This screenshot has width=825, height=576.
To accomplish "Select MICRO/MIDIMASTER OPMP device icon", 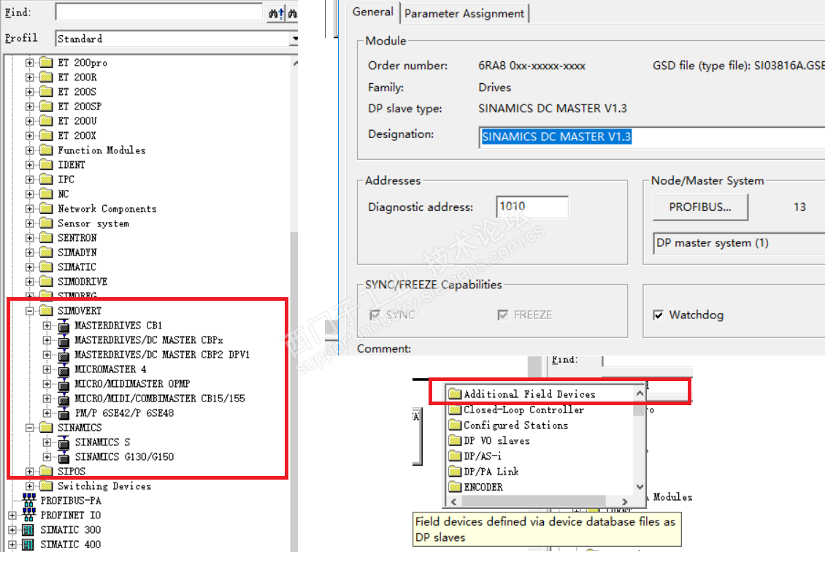I will (64, 384).
